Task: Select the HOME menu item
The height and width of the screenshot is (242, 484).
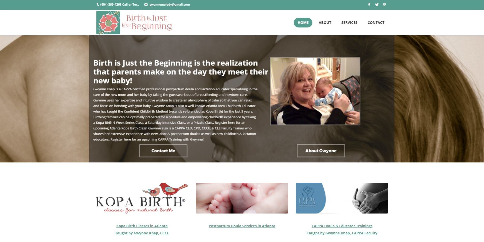Action: point(303,23)
